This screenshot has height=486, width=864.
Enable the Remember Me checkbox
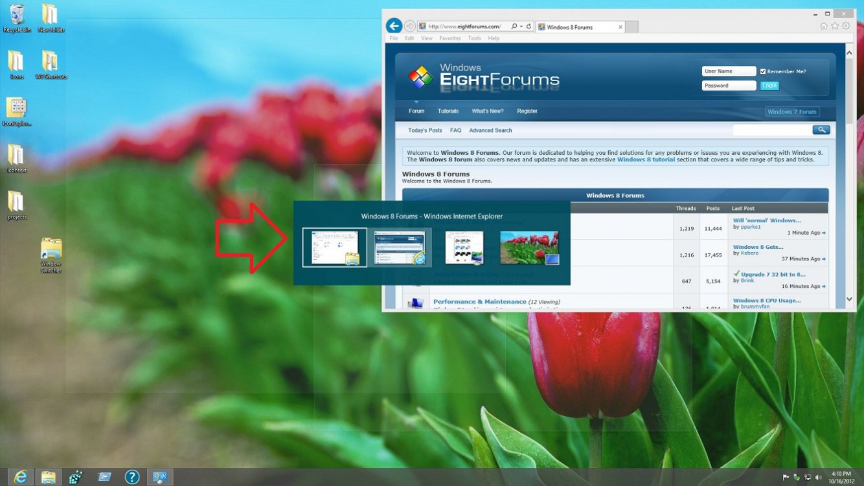[762, 71]
